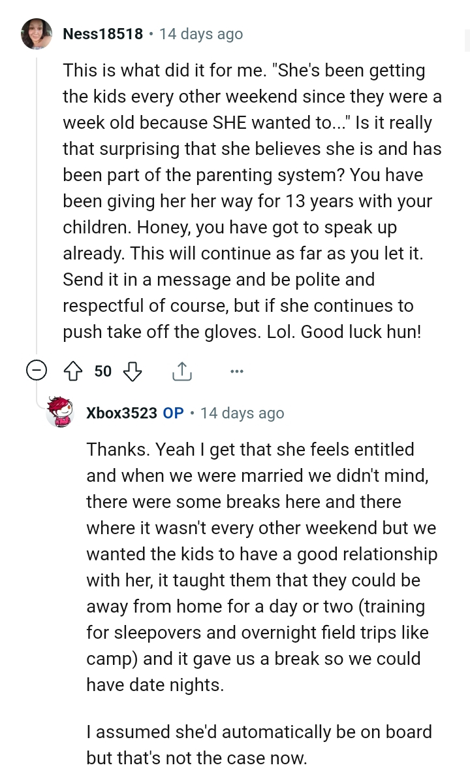Toggle the downvote state on the comment

pos(133,371)
